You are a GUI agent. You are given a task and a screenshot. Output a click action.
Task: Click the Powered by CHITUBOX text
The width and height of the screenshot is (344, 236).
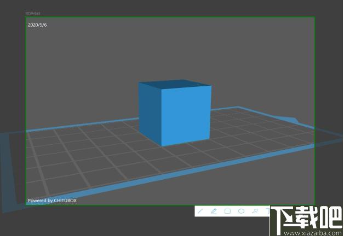pyautogui.click(x=52, y=200)
